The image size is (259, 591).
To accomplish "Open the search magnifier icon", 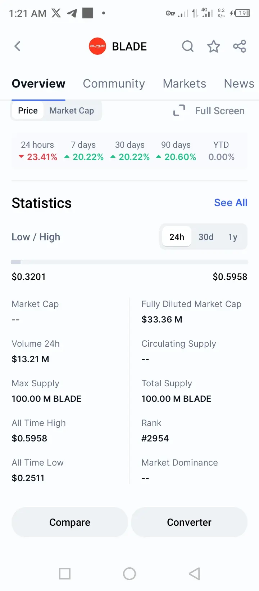I will [187, 46].
